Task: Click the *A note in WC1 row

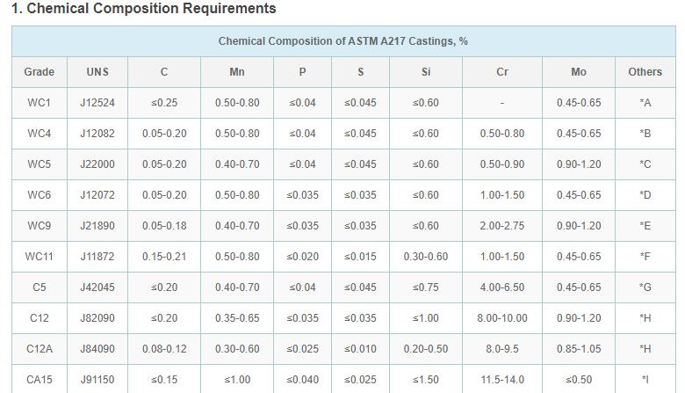Action: click(645, 103)
